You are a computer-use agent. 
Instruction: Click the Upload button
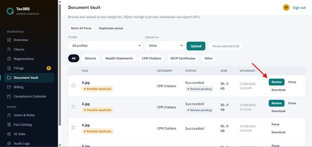point(196,46)
